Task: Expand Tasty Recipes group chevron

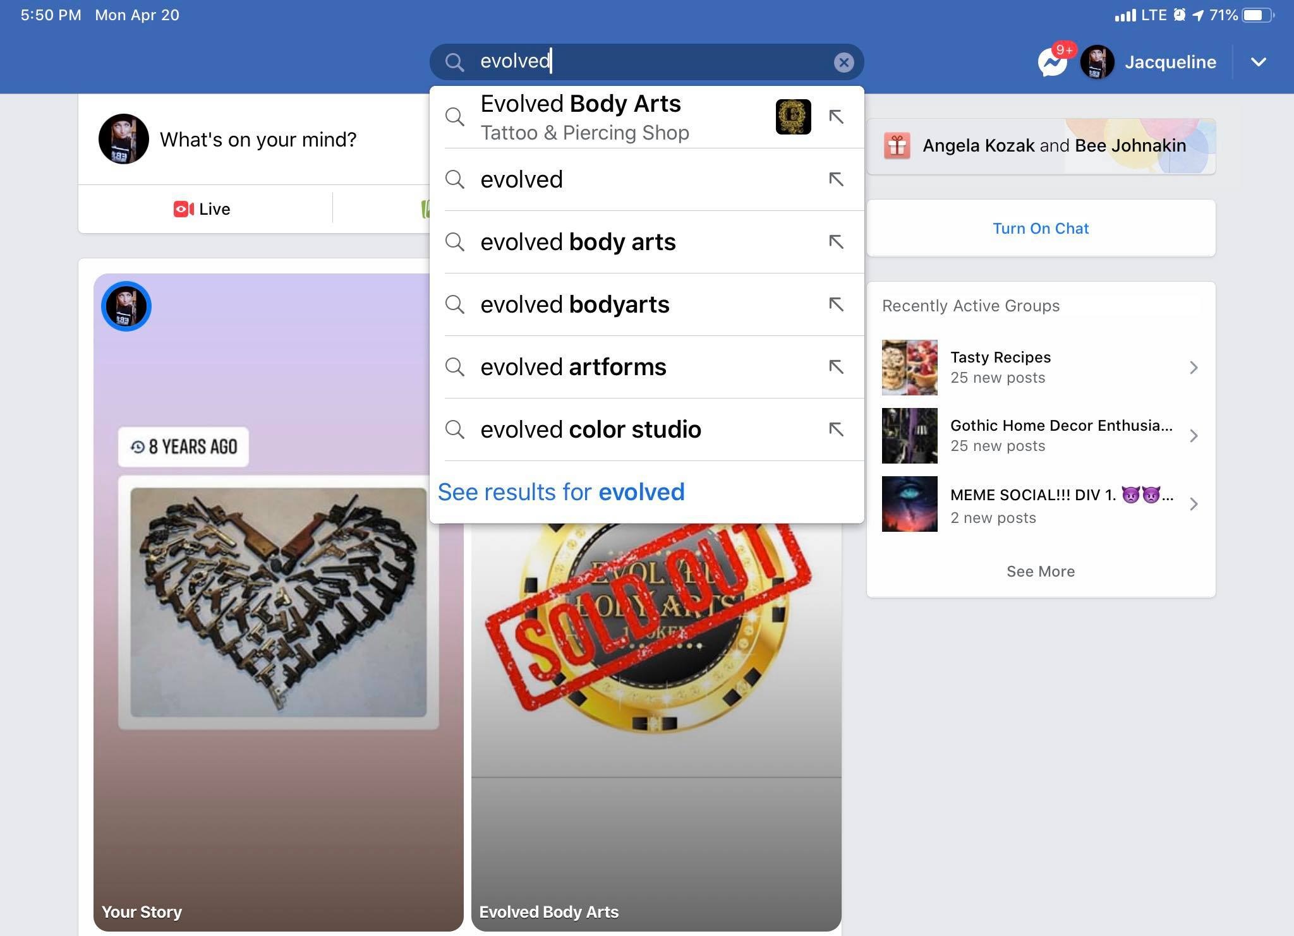Action: (x=1194, y=368)
